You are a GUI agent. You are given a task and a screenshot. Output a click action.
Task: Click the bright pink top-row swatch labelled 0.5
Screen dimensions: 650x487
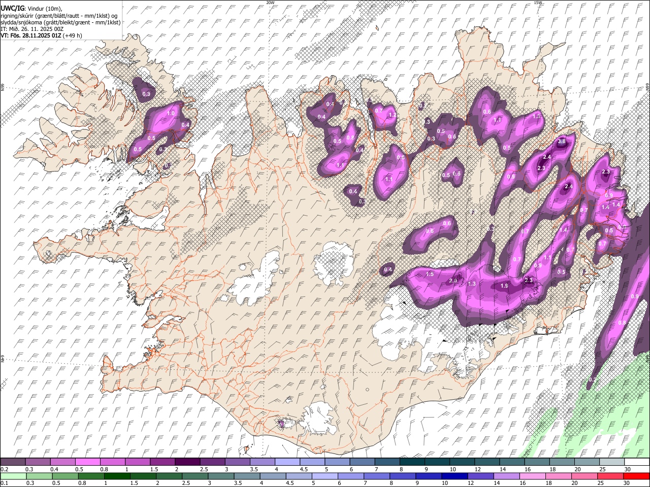[87, 462]
